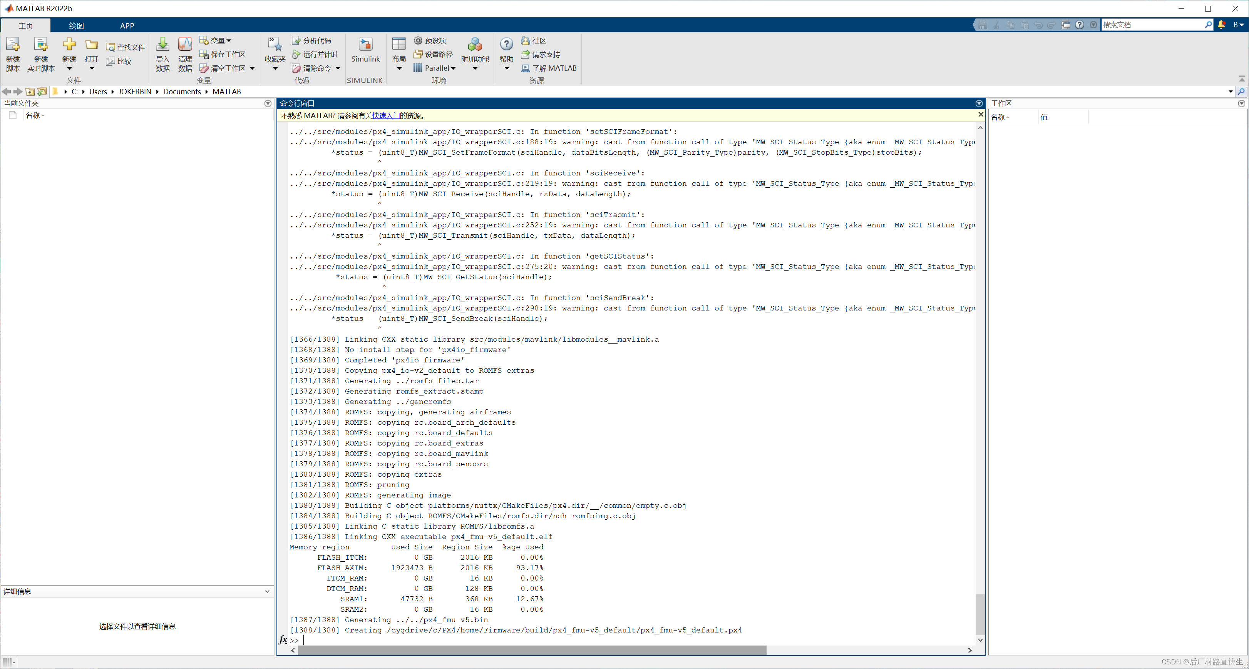The width and height of the screenshot is (1249, 669).
Task: Open 附加功能 (Add-Ons)
Action: tap(475, 54)
